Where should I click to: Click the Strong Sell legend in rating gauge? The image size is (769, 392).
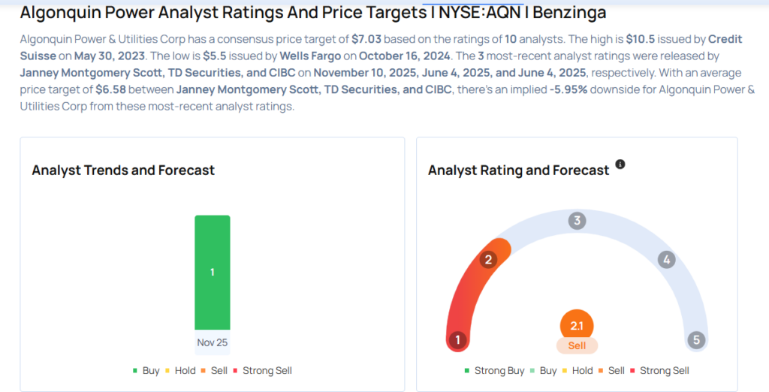point(659,370)
